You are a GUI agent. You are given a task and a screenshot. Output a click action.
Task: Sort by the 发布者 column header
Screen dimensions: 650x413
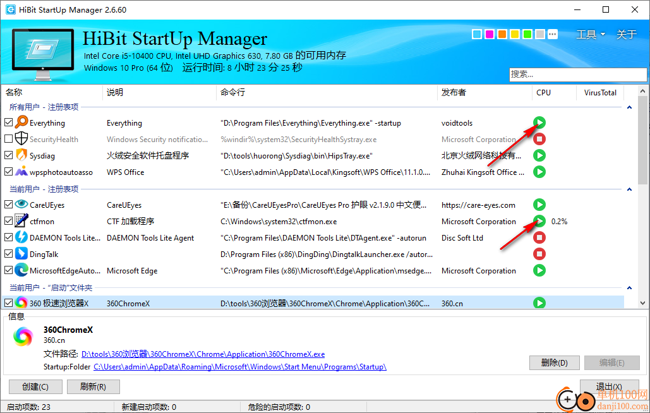click(x=484, y=92)
